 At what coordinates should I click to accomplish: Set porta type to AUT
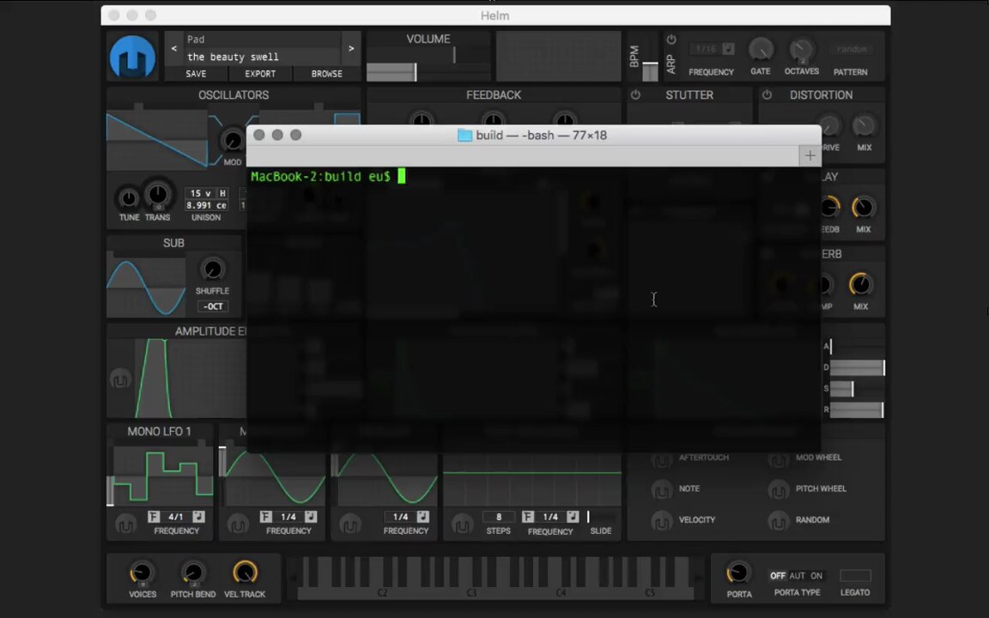coord(798,576)
